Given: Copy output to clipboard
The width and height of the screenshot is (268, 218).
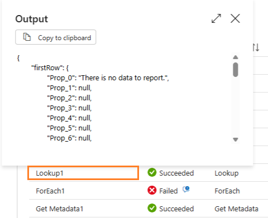Looking at the screenshot, I should coord(56,37).
